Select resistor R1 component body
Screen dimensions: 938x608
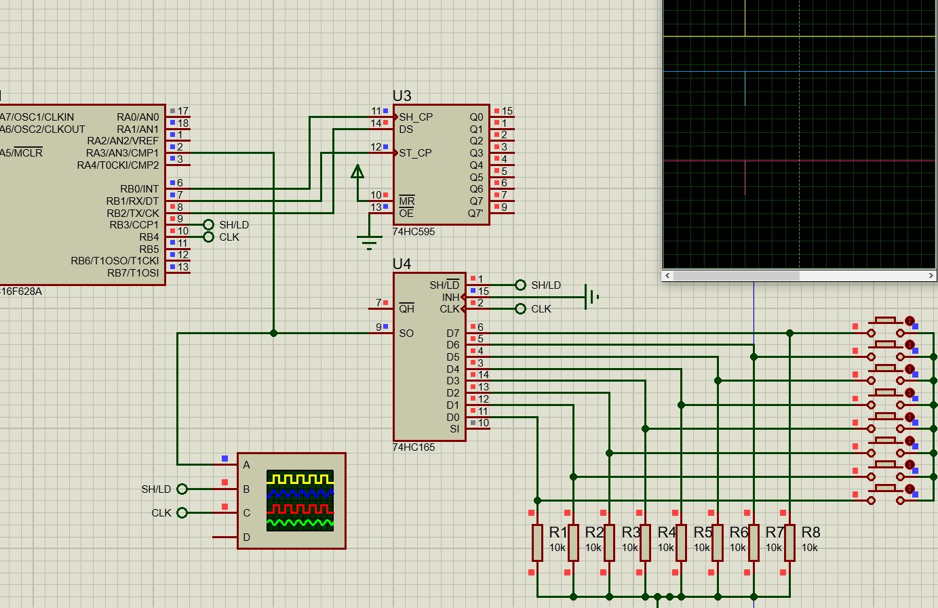[537, 542]
